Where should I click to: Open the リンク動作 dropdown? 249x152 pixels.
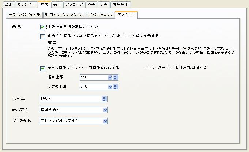[x=74, y=121]
